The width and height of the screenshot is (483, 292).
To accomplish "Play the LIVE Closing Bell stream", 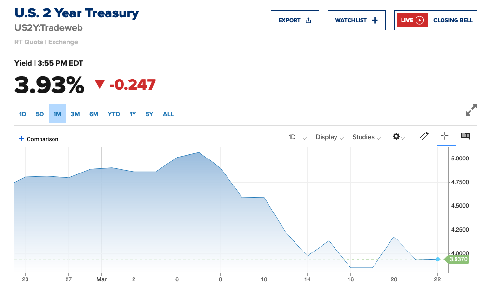I will click(x=419, y=20).
